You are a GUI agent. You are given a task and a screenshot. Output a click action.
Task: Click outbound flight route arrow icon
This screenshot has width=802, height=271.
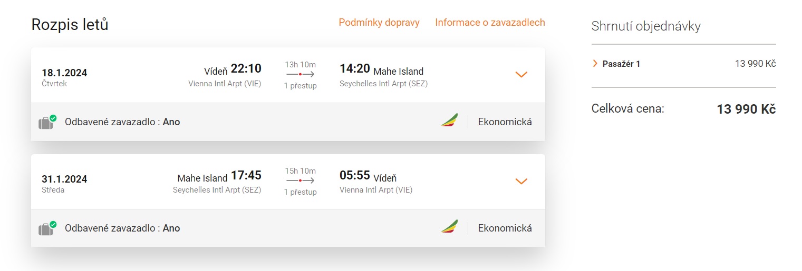pos(300,75)
